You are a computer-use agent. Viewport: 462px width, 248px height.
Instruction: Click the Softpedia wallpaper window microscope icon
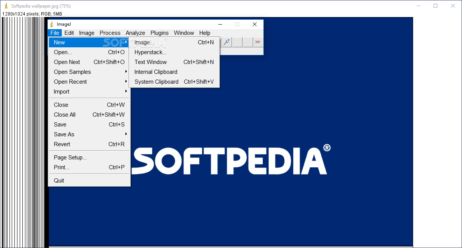(6, 6)
